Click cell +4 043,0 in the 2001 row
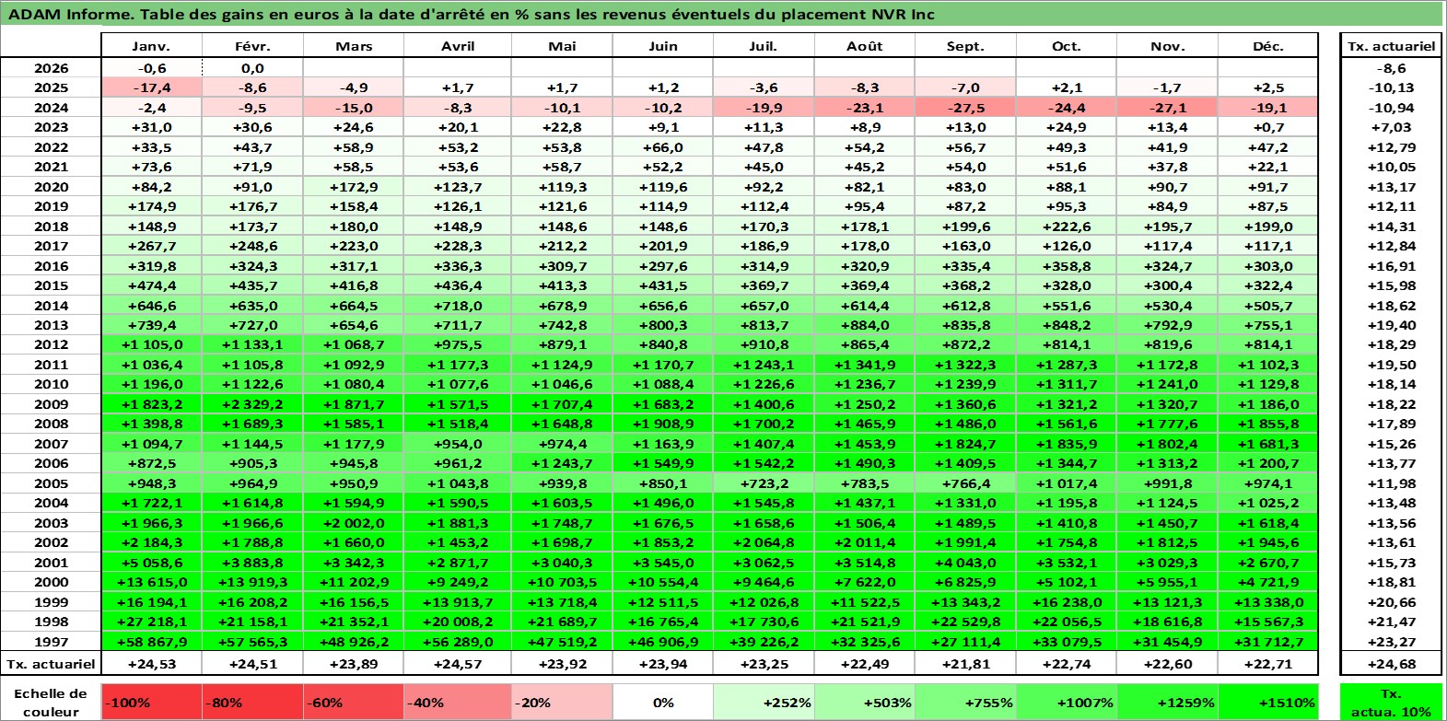 [x=965, y=563]
